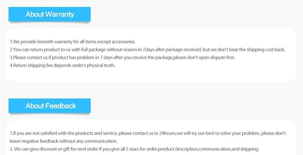This screenshot has width=303, height=155.
Task: Click the "solve your problem" phrase
Action: [x=235, y=133]
